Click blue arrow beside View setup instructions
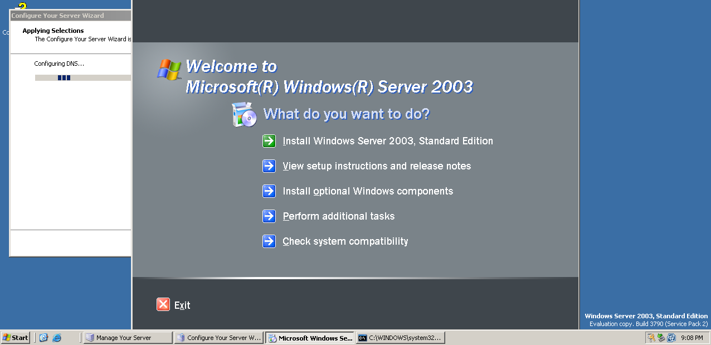The height and width of the screenshot is (345, 711). pos(269,166)
